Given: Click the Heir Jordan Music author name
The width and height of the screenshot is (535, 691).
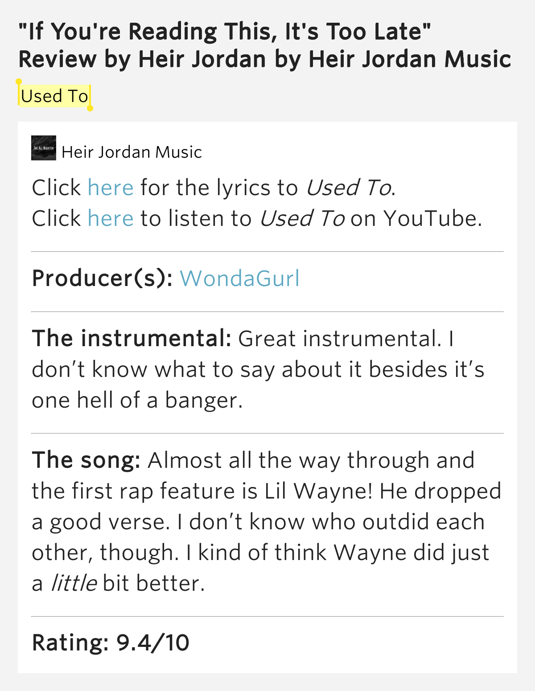Looking at the screenshot, I should click(x=132, y=152).
